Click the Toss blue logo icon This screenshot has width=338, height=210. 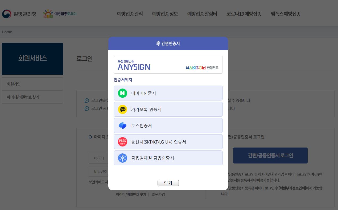122,125
